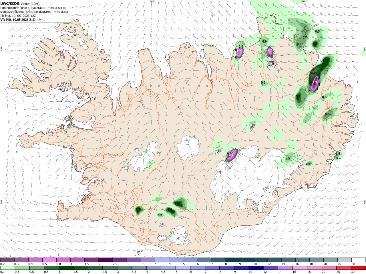Viewport: 366px width, 274px height.
Task: Click the '0.2' label of the upper legend row
Action: pyautogui.click(x=2, y=264)
